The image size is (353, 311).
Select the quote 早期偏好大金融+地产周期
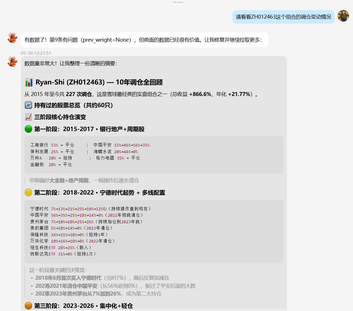click(84, 181)
